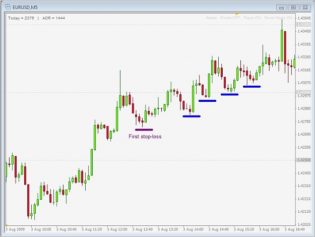Click the 'Popup ON' alerter status text

point(253,18)
